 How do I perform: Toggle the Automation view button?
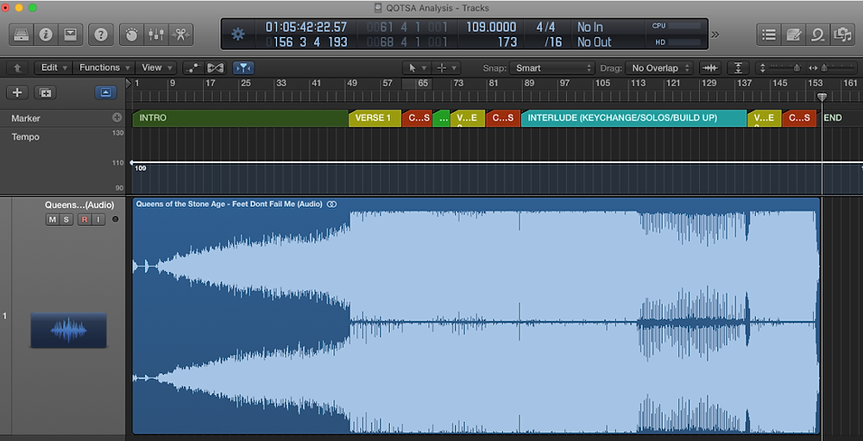(x=192, y=68)
